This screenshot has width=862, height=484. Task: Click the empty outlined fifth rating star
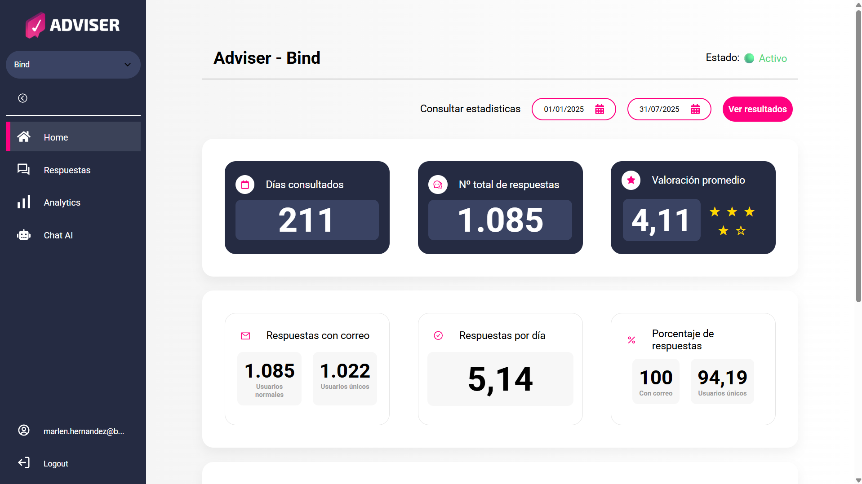(741, 231)
